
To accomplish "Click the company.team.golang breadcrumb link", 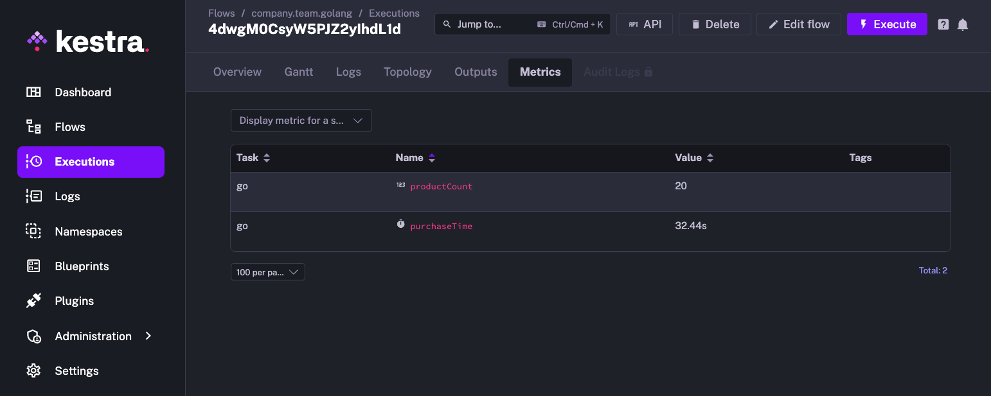I will [301, 13].
